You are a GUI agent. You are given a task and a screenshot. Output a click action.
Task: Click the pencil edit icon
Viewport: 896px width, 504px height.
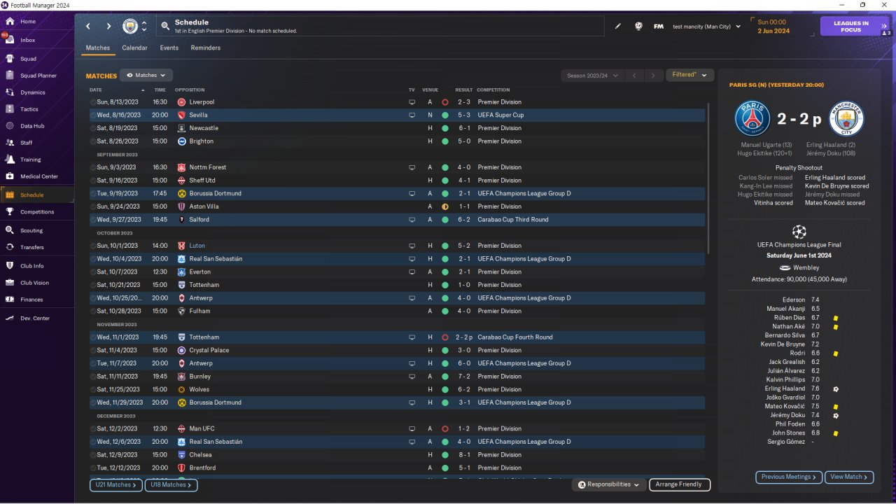[x=618, y=27]
